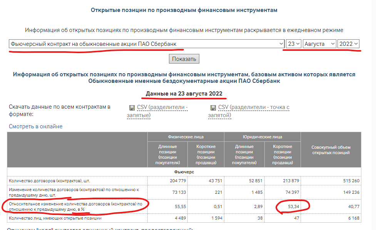Click the Количество лиц, имеющих открытые позиции label
Screen dimensions: 376x230
coord(55,218)
